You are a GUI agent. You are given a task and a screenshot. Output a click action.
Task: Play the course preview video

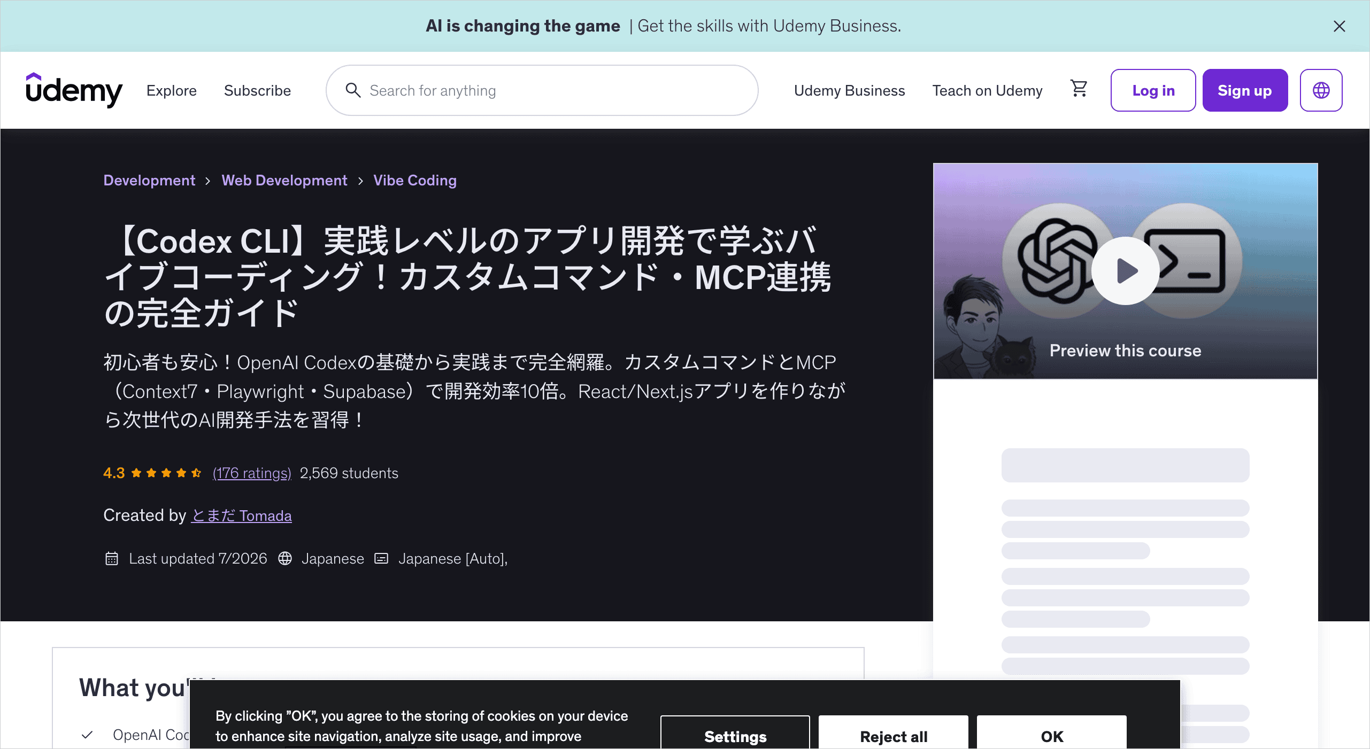click(1125, 271)
